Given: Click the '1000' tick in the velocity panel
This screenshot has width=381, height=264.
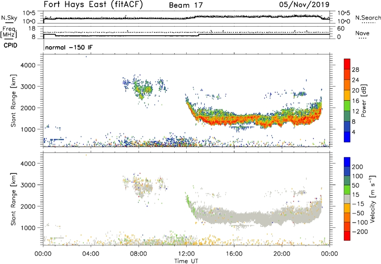Looking at the screenshot, I should 28,228.
